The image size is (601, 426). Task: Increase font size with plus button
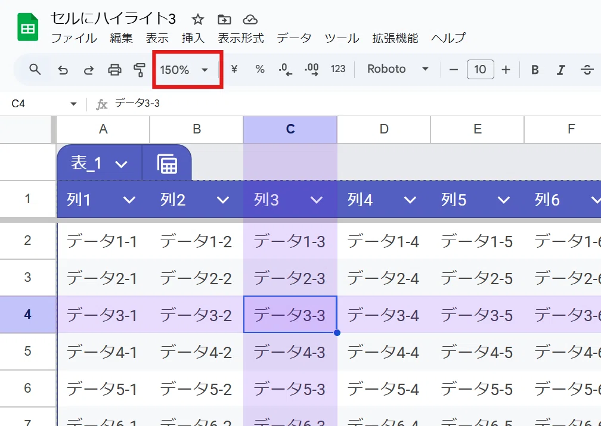[506, 70]
